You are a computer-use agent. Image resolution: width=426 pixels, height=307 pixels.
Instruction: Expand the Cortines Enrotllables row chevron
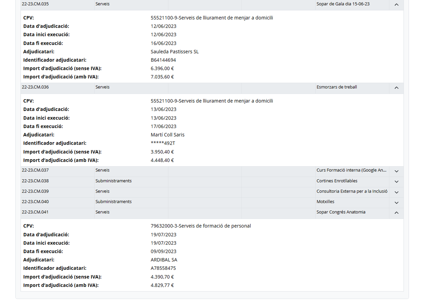click(397, 182)
